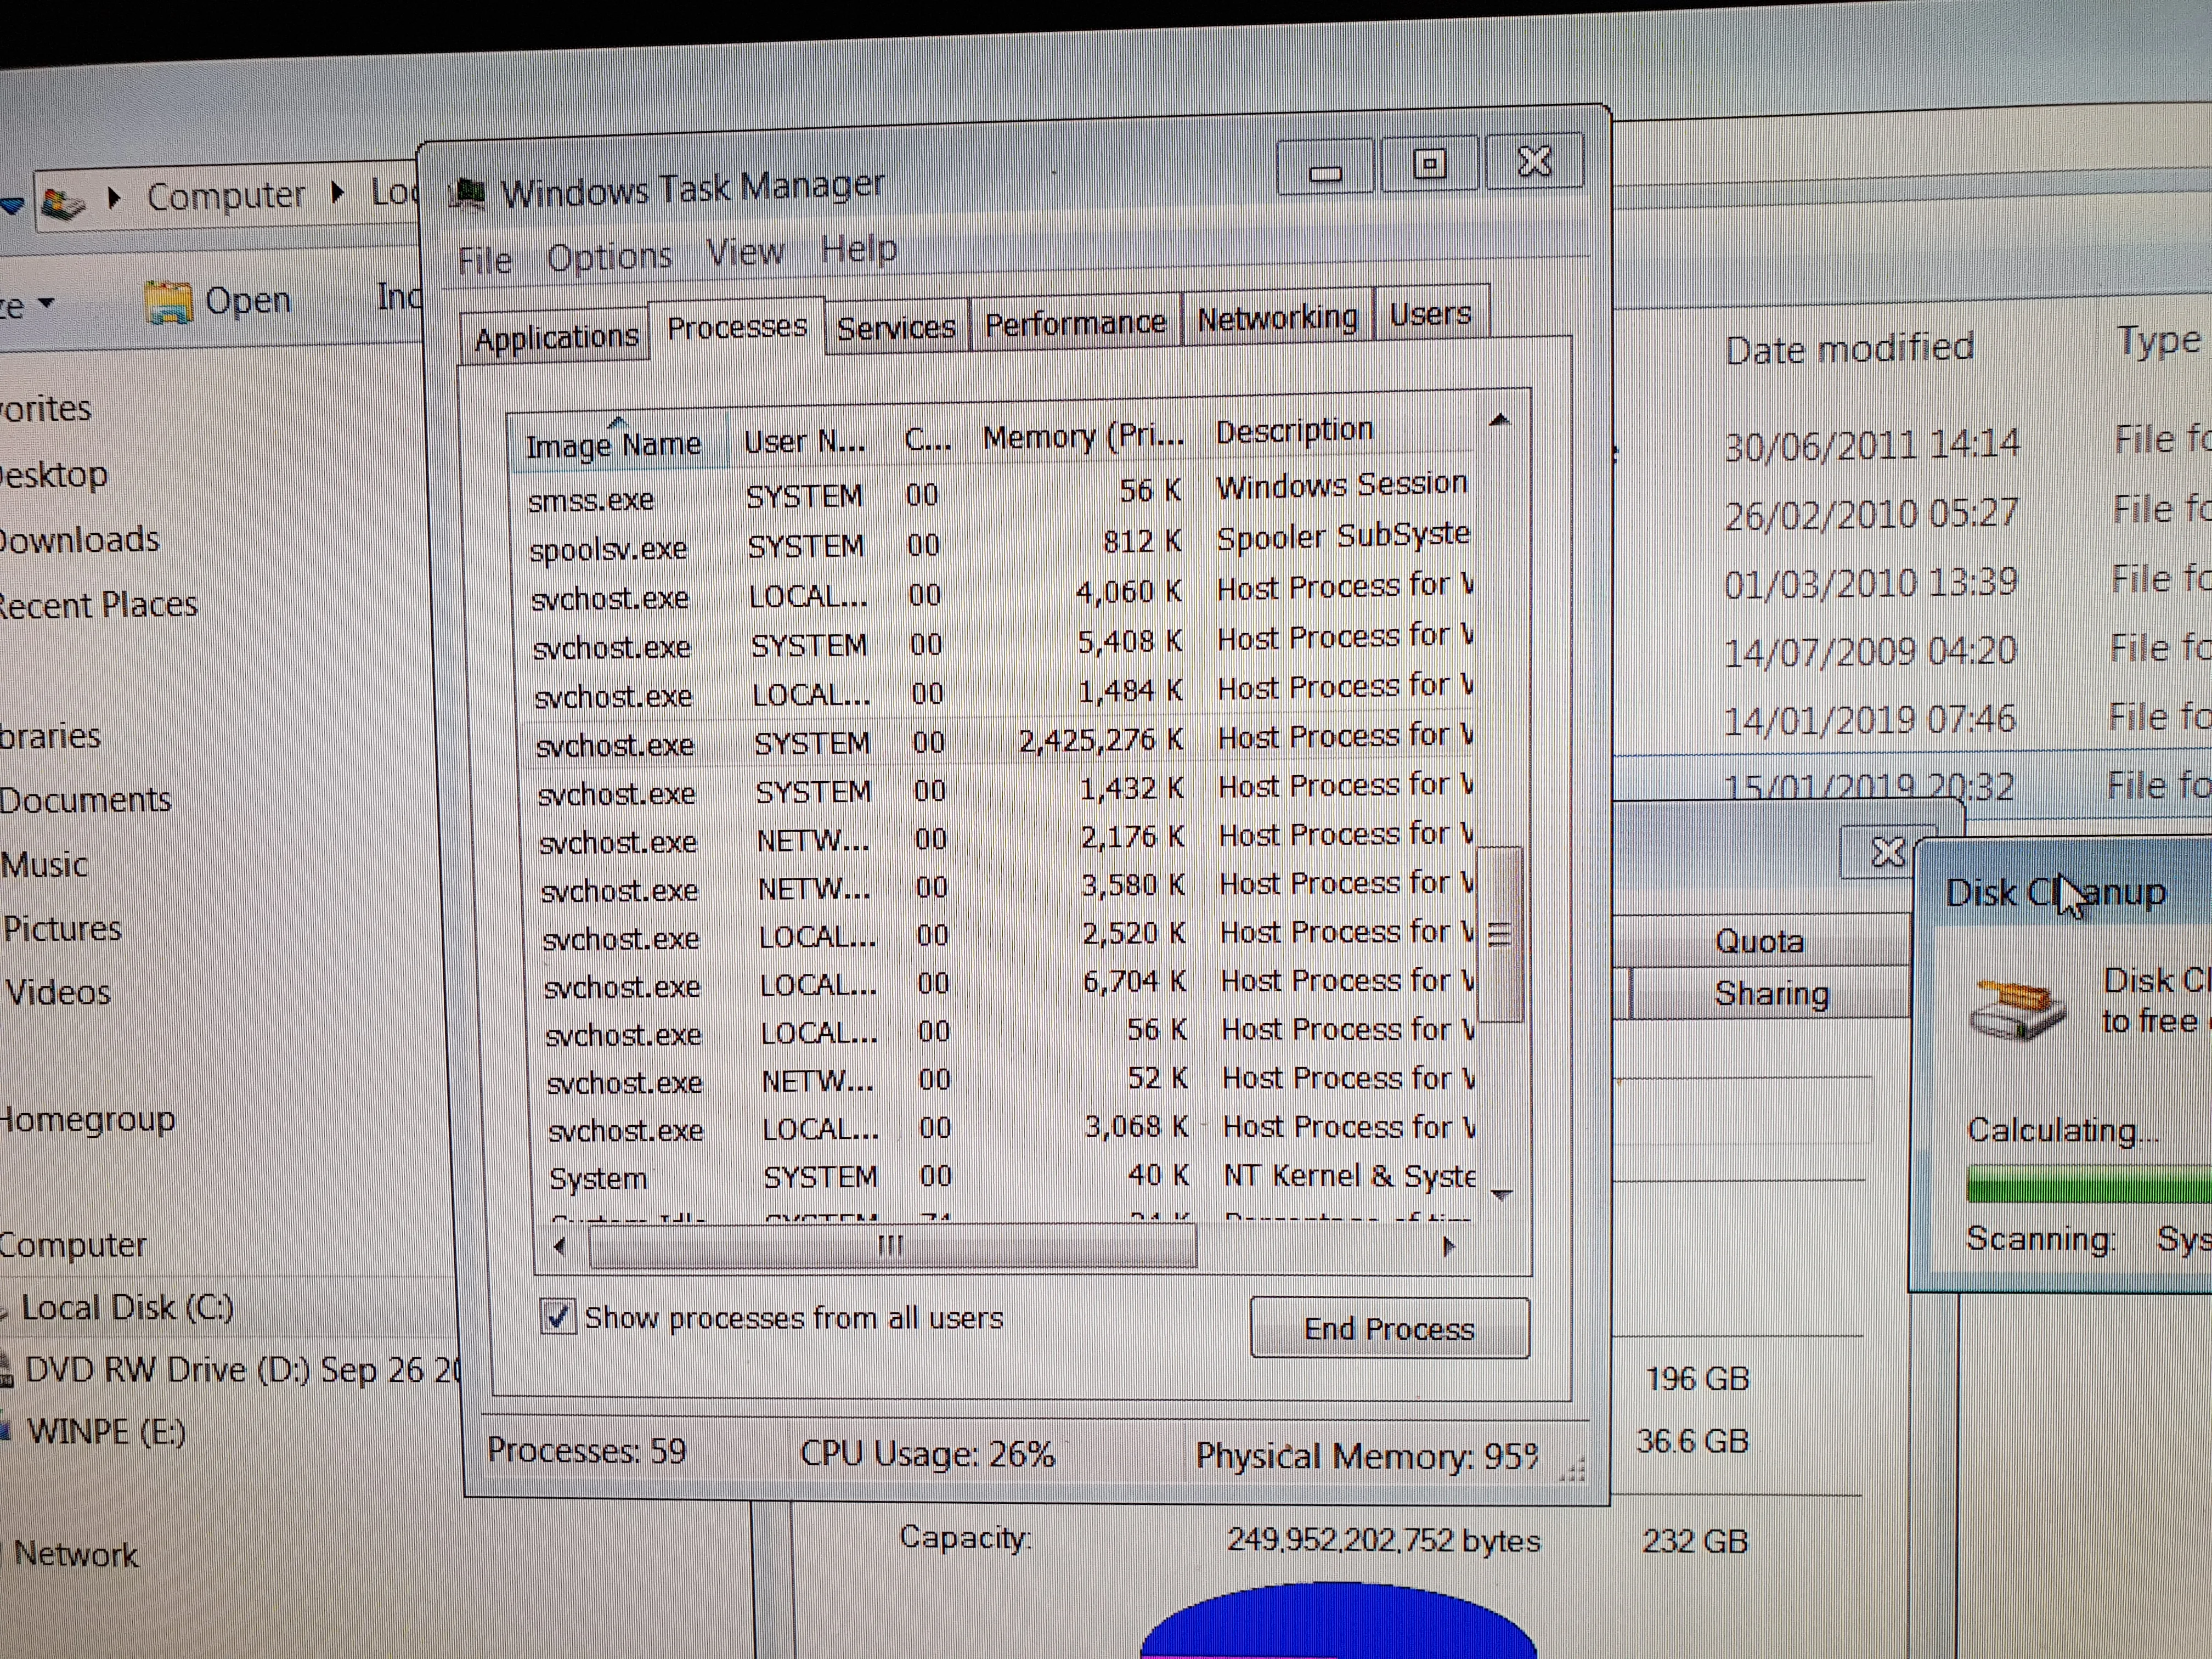Click the Open toolbar icon in Explorer
The width and height of the screenshot is (2212, 1659).
[168, 302]
